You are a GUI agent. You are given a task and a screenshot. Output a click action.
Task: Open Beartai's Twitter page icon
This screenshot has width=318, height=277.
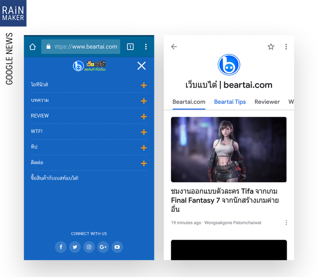75,247
